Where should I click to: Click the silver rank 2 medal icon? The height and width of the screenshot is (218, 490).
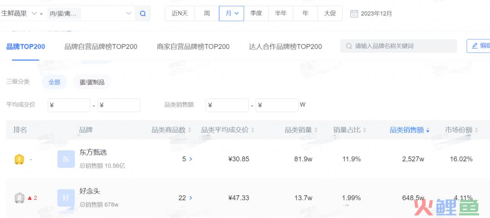(x=20, y=198)
